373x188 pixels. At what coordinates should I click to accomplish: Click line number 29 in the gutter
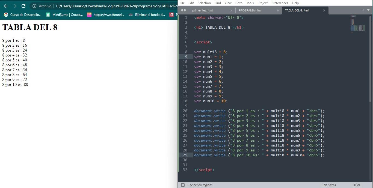pos(185,155)
